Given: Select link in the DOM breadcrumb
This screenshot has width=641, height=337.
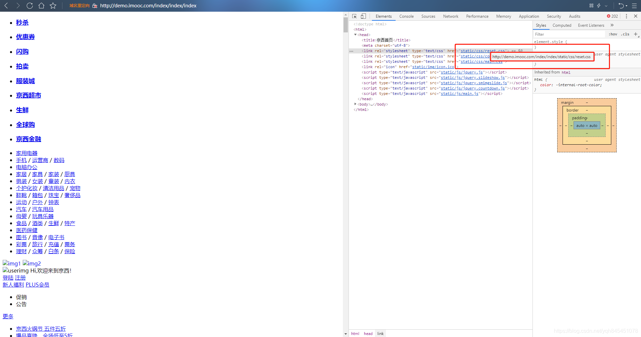Looking at the screenshot, I should pos(380,333).
